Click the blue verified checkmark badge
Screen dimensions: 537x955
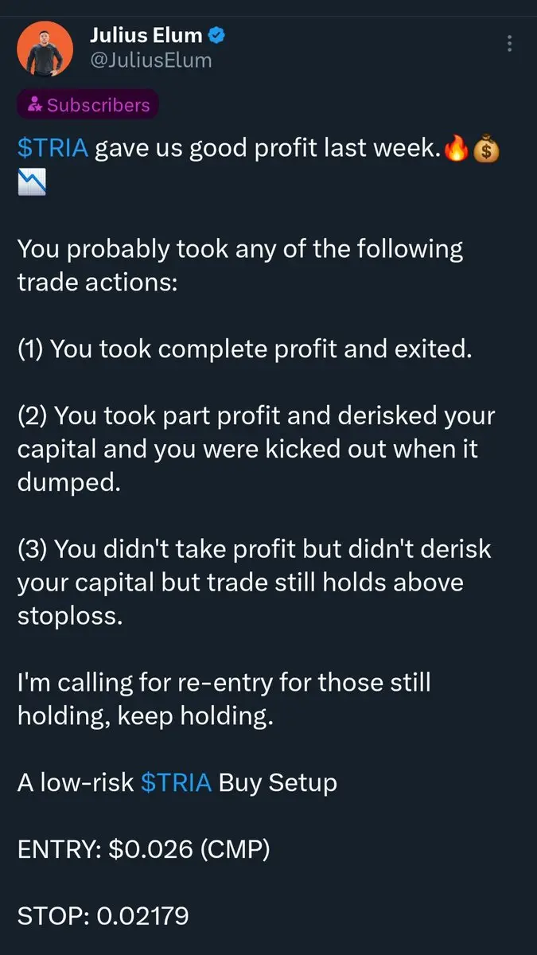(x=215, y=35)
